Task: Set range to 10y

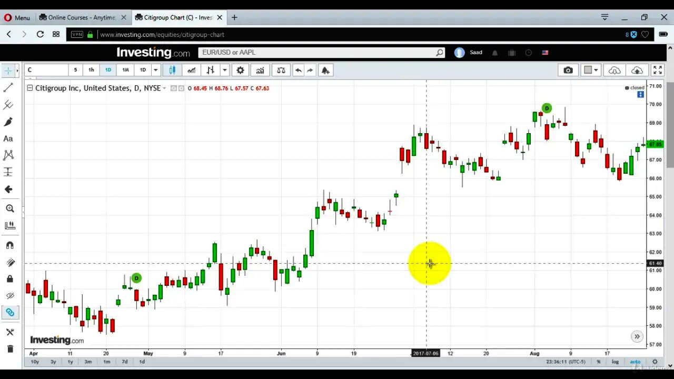Action: pyautogui.click(x=35, y=362)
